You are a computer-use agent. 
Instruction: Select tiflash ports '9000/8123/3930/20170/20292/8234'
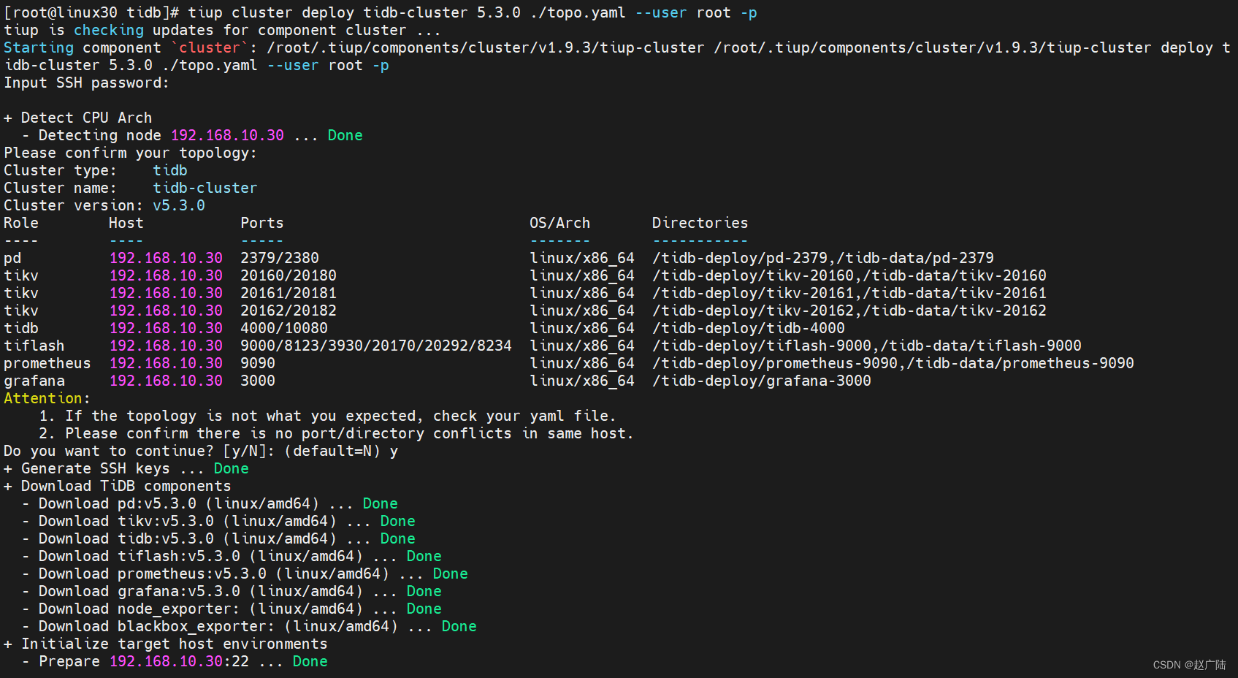click(x=376, y=346)
